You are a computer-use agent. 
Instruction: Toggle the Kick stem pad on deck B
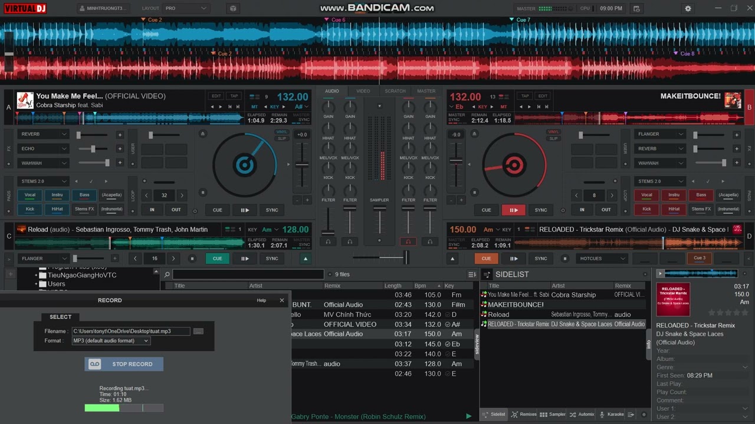[x=646, y=209]
